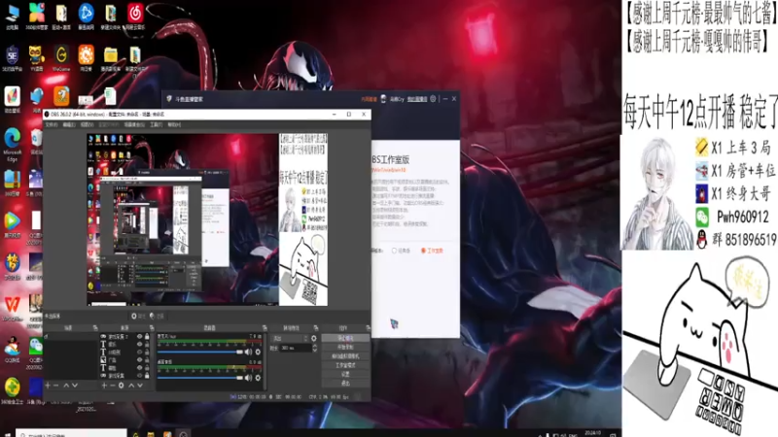Open 麦克风/Aux audio settings gear
Screen dimensions: 778x437
pyautogui.click(x=258, y=352)
